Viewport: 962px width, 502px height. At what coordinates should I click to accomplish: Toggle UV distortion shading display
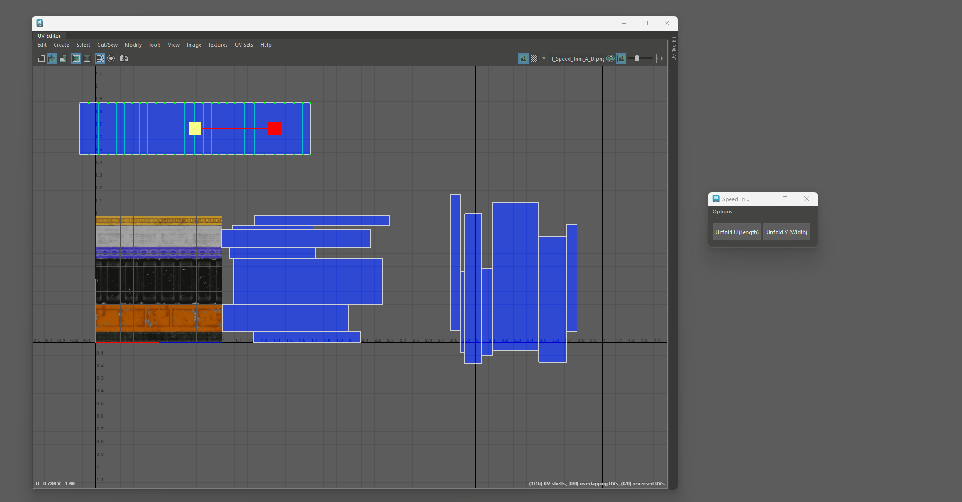pos(63,58)
